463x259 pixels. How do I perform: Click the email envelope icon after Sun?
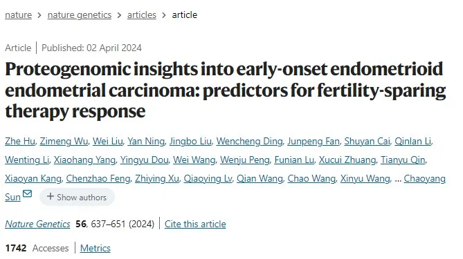point(27,194)
